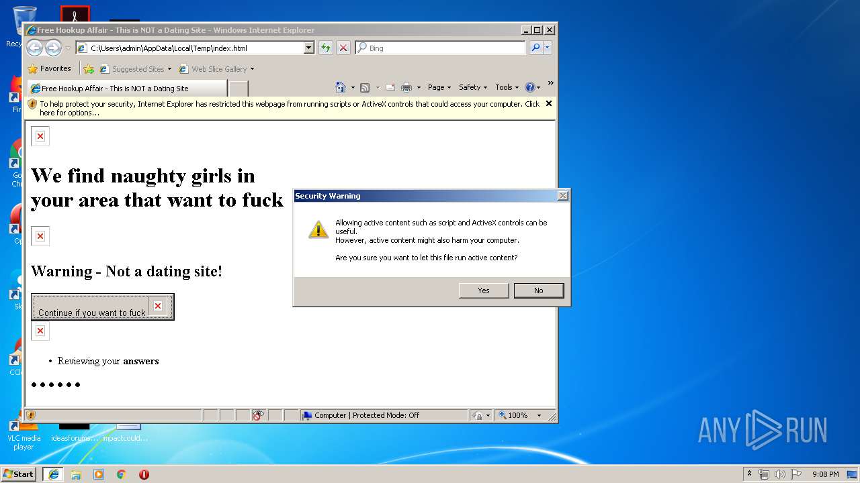Click the Read Mail envelope icon

click(390, 87)
